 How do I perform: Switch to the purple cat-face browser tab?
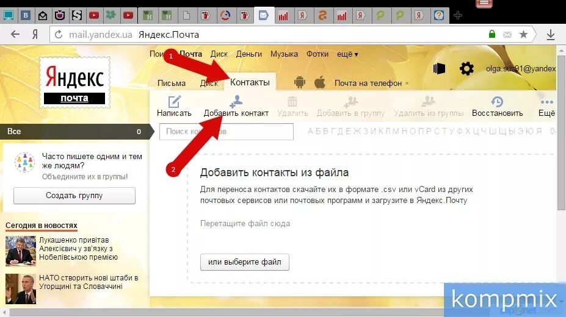pos(60,15)
